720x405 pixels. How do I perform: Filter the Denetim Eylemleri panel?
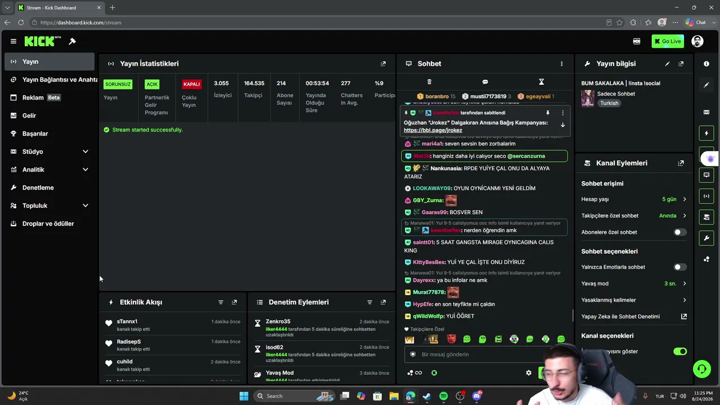[370, 302]
